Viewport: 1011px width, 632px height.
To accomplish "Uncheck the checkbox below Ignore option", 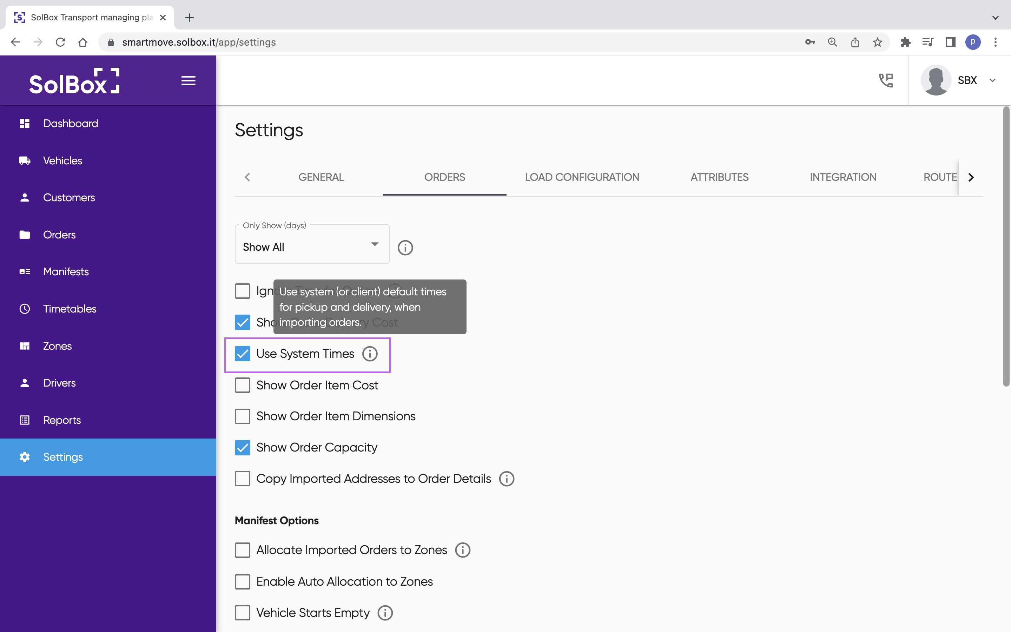I will (x=242, y=322).
